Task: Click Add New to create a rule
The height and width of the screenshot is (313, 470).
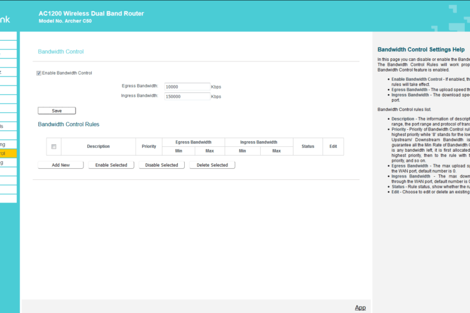Action: [60, 165]
